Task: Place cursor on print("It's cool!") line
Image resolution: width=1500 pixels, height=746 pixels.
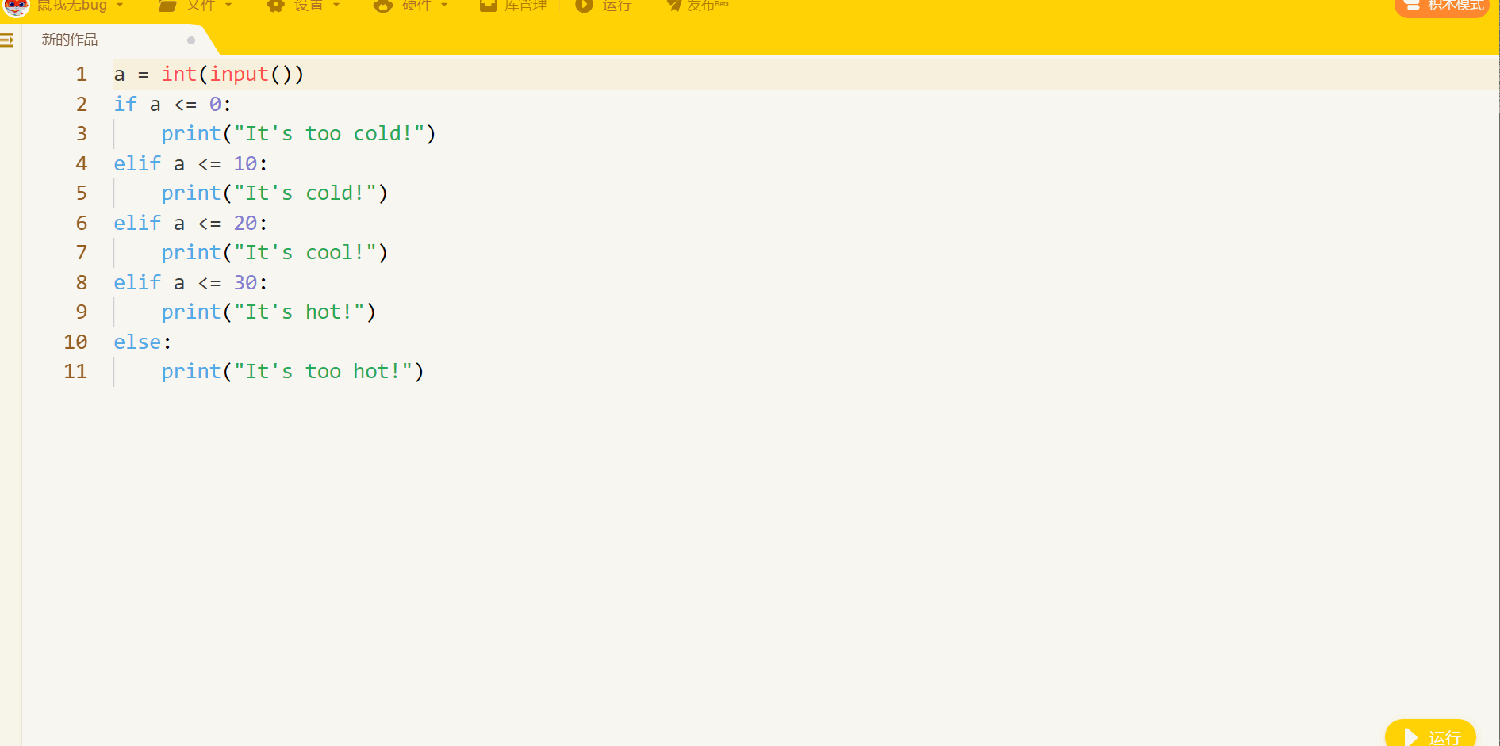Action: 274,253
